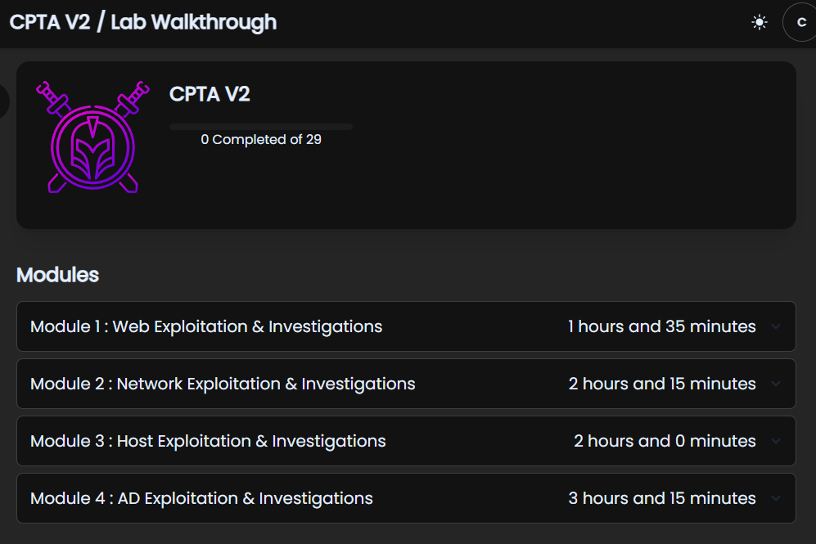Screen dimensions: 816x544
Task: Click the 2 hours and 0 minutes duration
Action: pyautogui.click(x=665, y=441)
